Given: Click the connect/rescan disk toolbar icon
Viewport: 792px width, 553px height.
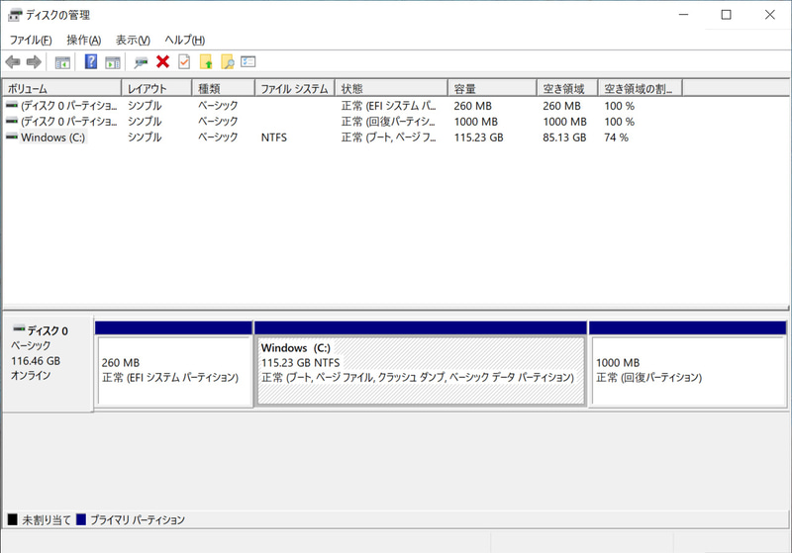Looking at the screenshot, I should pos(141,62).
